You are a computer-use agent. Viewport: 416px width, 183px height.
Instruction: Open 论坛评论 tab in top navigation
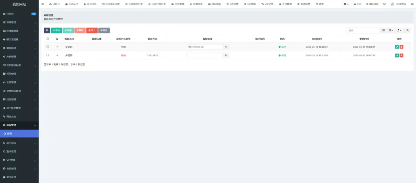click(90, 4)
